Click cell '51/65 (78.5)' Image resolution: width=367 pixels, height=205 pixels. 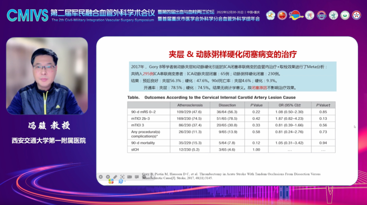click(227, 119)
